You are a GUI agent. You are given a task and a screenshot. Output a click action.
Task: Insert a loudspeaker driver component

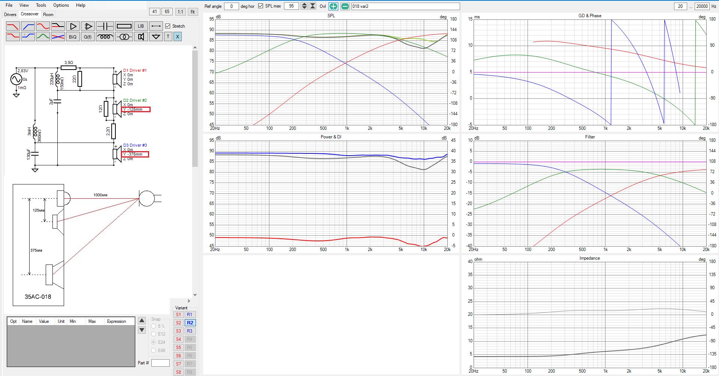click(x=141, y=37)
